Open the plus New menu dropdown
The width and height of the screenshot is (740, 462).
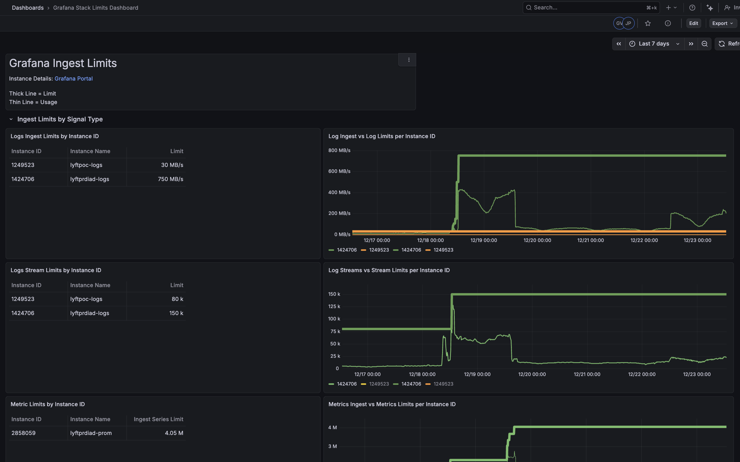671,8
